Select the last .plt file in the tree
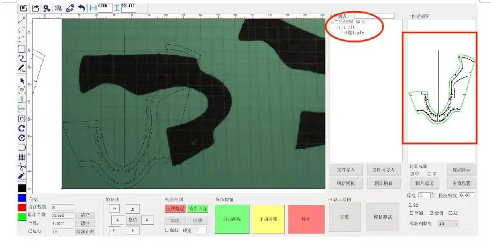Image resolution: width=491 pixels, height=242 pixels. pyautogui.click(x=354, y=32)
